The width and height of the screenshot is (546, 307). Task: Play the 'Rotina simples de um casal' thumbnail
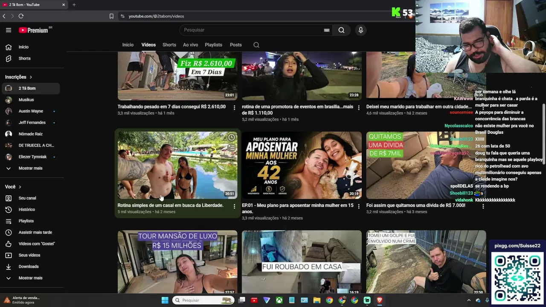click(177, 165)
